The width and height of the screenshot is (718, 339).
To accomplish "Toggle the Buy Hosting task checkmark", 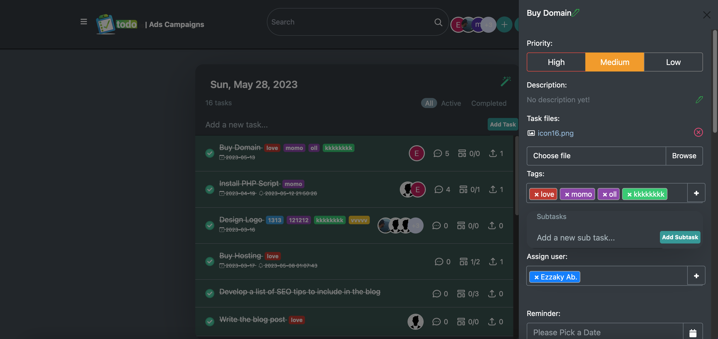I will click(210, 261).
